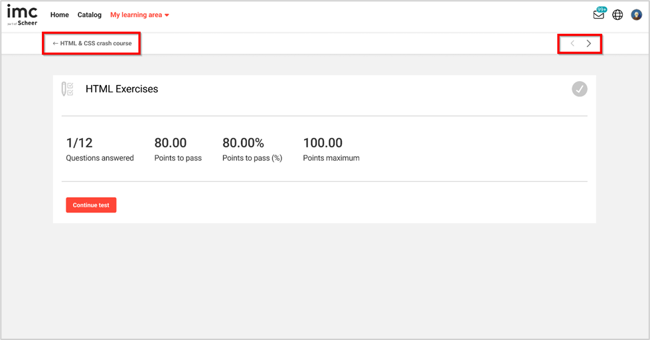650x340 pixels.
Task: Click the 80.00% Points to pass value
Action: pyautogui.click(x=243, y=143)
